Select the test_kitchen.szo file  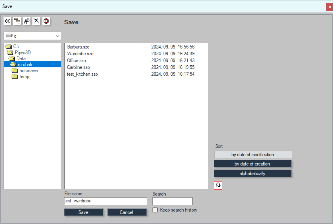coord(82,74)
